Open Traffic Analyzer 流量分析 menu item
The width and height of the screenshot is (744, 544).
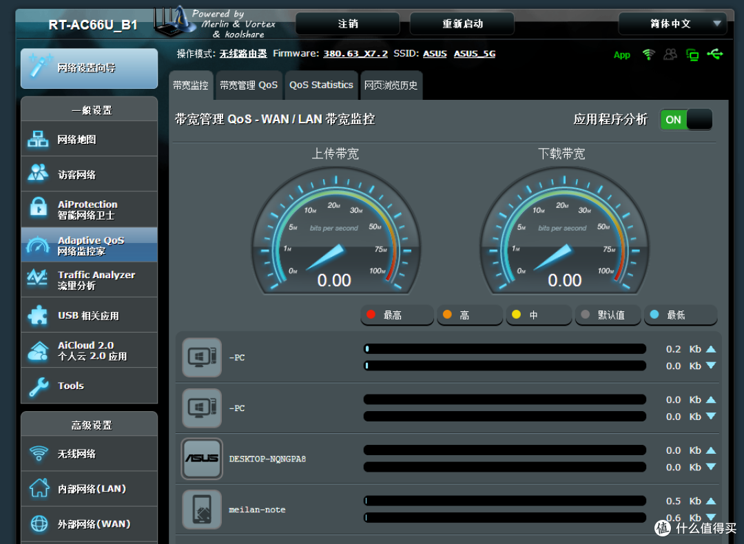click(x=89, y=280)
